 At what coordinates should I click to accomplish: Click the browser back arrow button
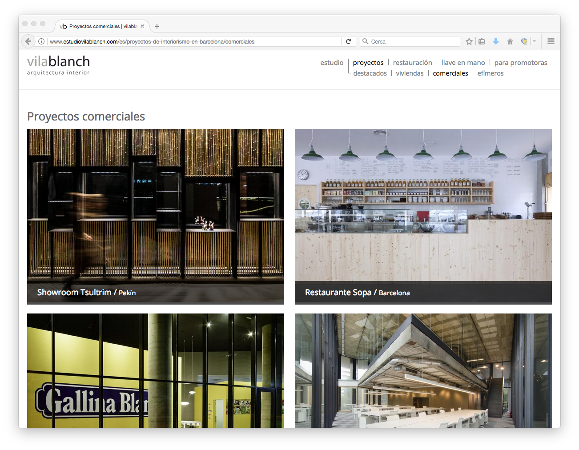click(x=28, y=41)
